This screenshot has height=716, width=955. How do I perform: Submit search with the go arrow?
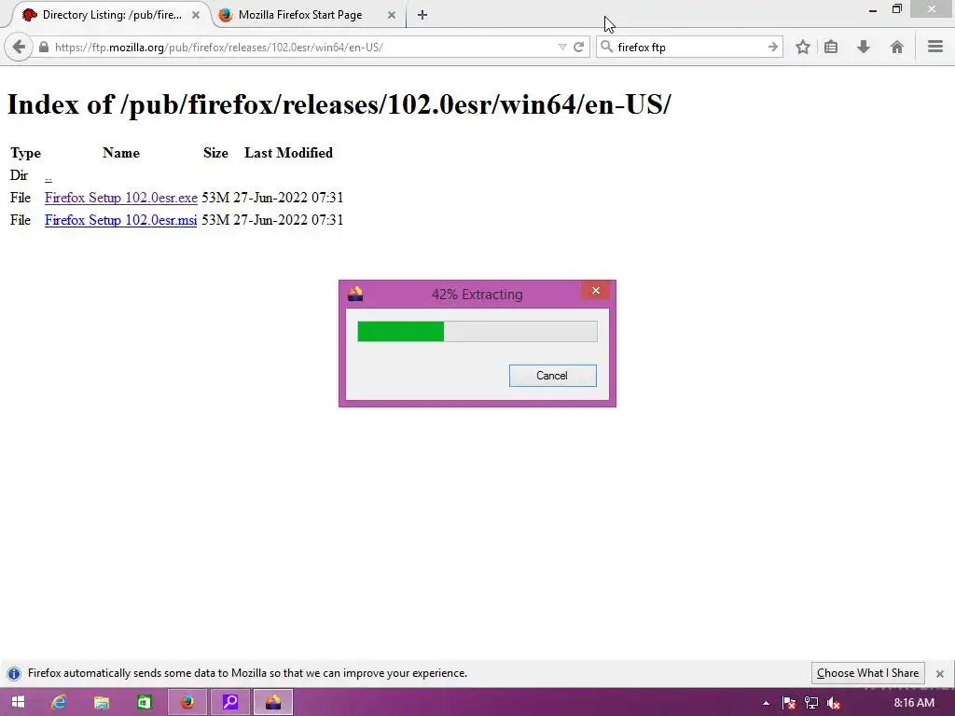click(x=773, y=47)
